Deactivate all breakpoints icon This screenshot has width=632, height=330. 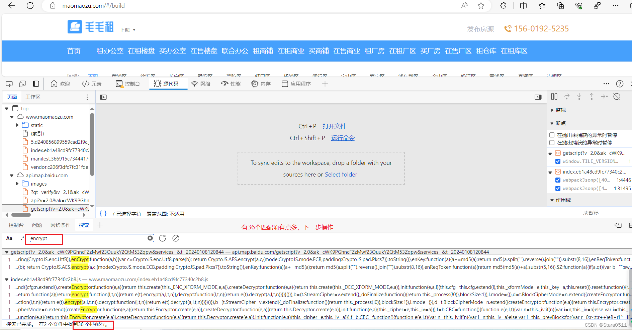pos(617,97)
